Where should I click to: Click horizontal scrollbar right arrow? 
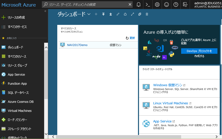[x=216, y=136]
